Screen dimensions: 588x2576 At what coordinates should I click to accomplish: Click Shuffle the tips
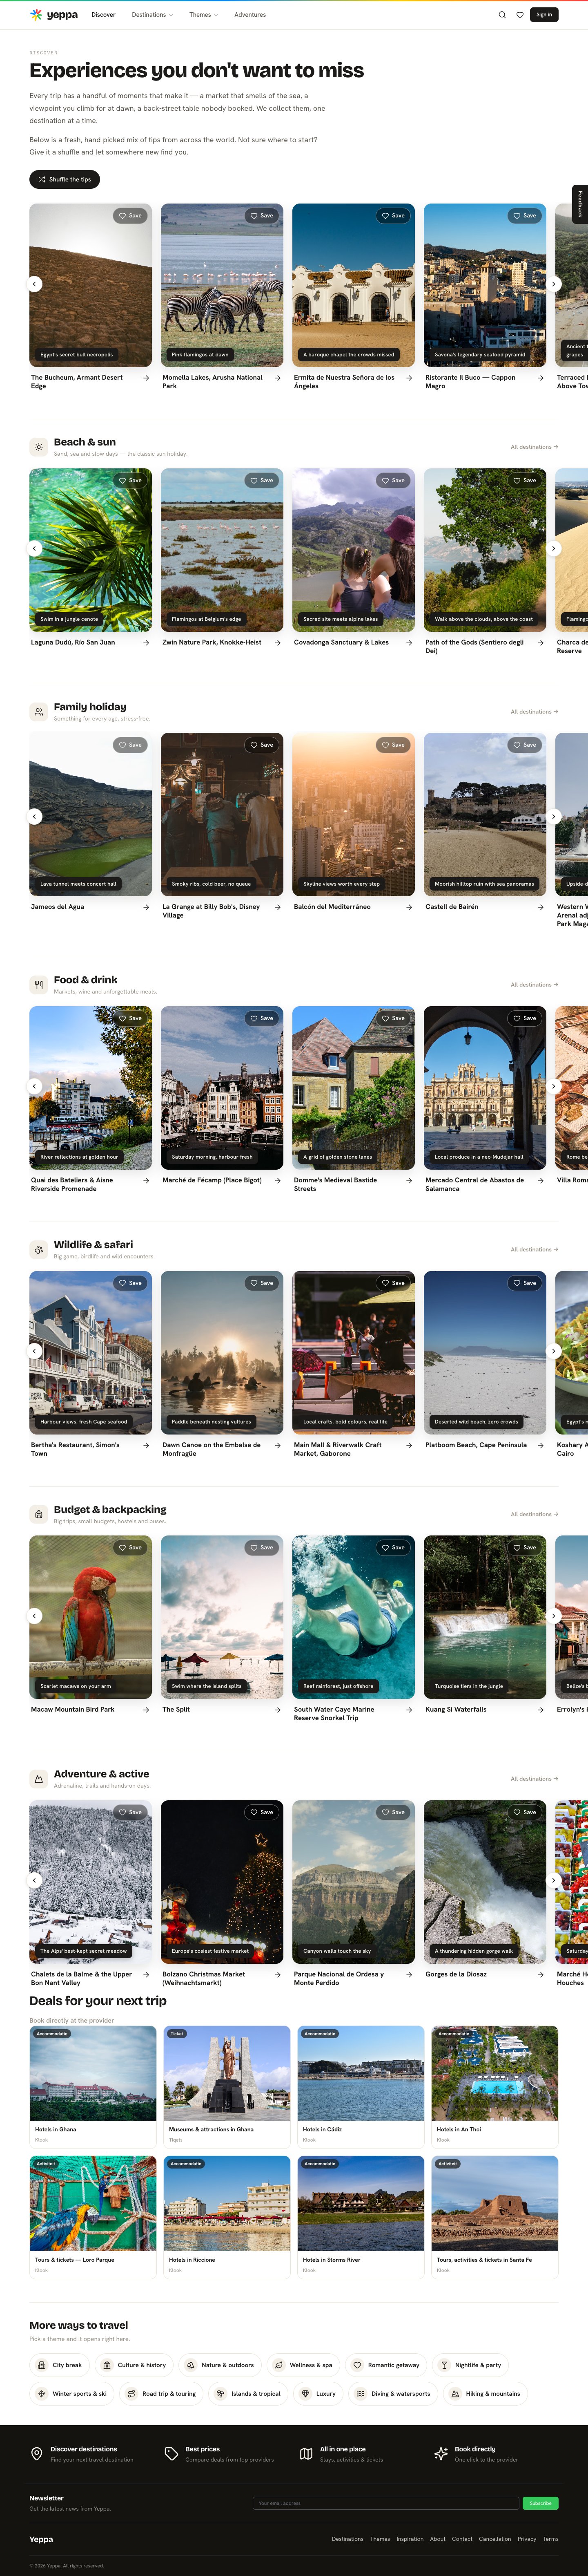(65, 180)
